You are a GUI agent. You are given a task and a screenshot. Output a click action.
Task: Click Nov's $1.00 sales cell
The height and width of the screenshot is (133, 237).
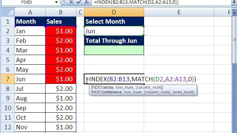click(61, 127)
